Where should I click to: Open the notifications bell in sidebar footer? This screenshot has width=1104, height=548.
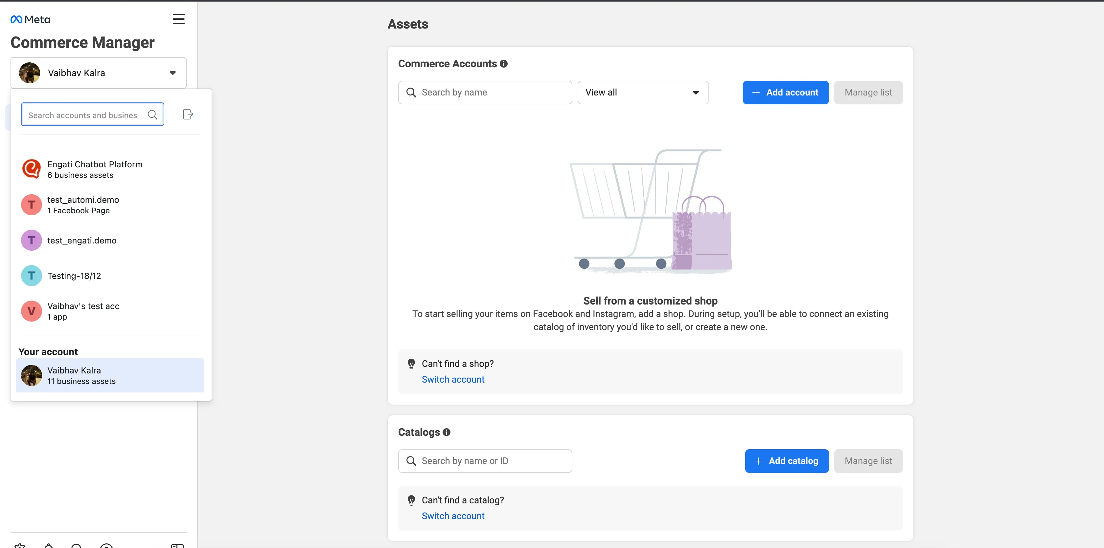tap(48, 545)
